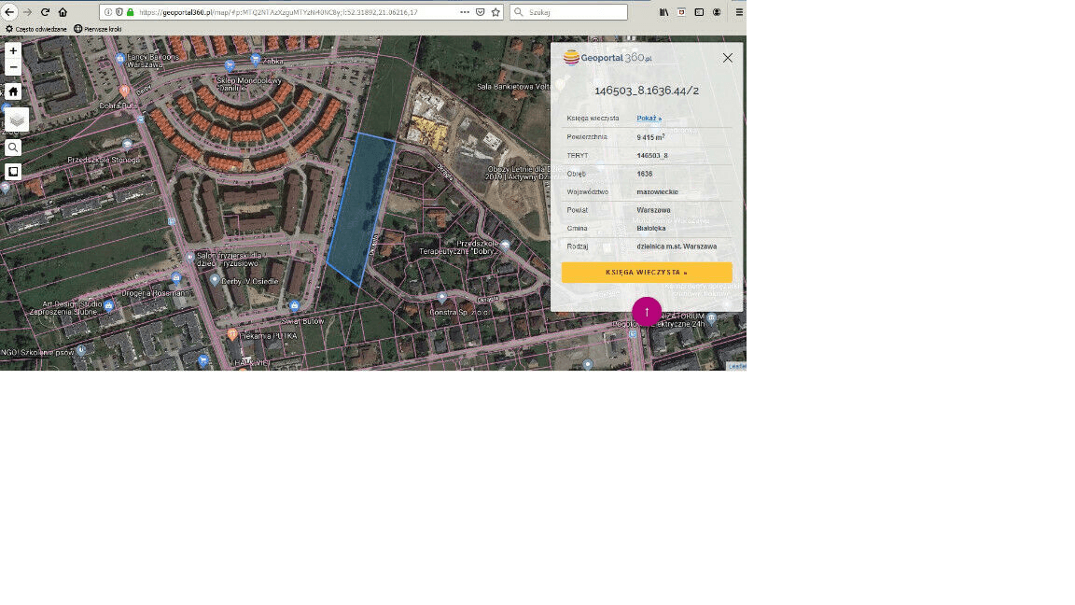
Task: Reset map to home view
Action: pos(13,91)
